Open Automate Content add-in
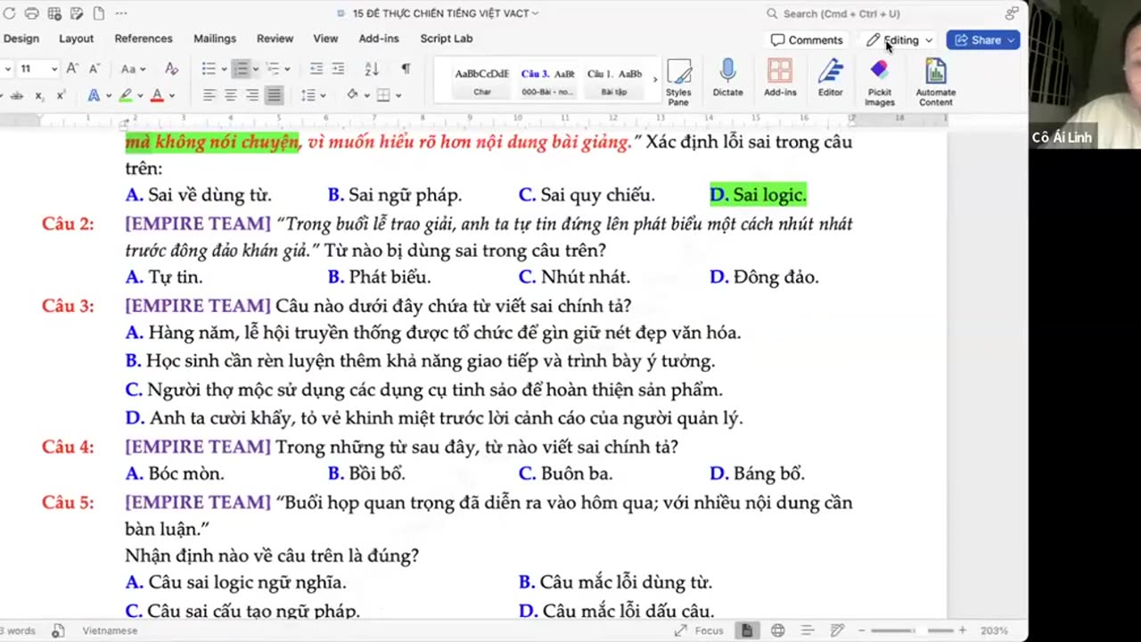 tap(935, 83)
